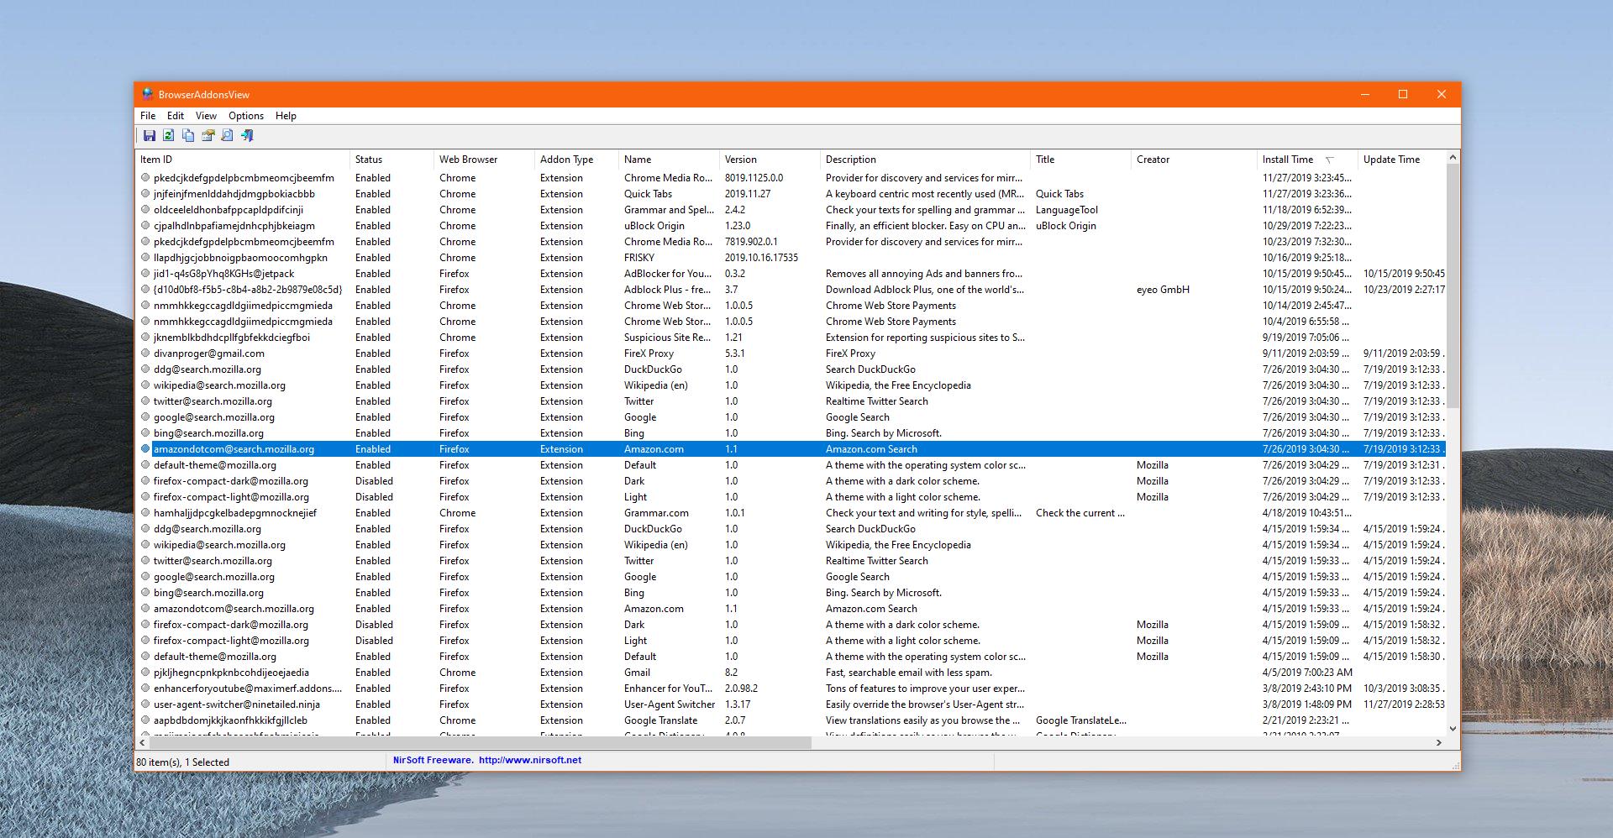Open the View menu
This screenshot has height=838, width=1613.
(x=205, y=116)
